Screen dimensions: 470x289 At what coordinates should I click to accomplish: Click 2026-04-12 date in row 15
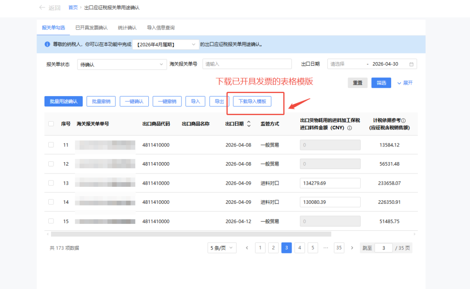coord(238,221)
